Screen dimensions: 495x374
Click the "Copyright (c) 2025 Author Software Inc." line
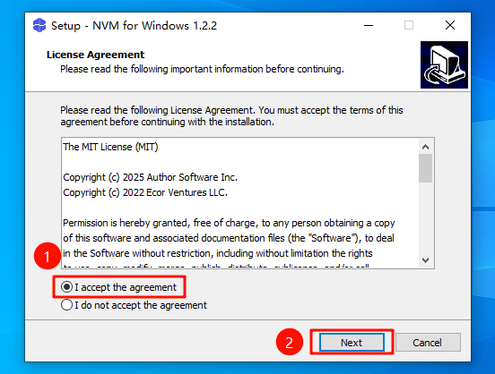[150, 177]
